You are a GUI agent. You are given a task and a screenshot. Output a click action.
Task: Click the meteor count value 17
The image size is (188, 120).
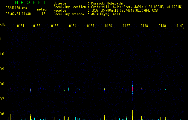[43, 14]
